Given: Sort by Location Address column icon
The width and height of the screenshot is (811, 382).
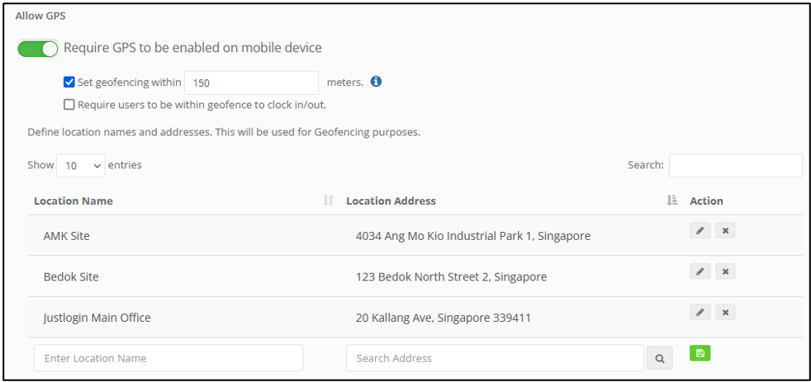Looking at the screenshot, I should click(672, 200).
